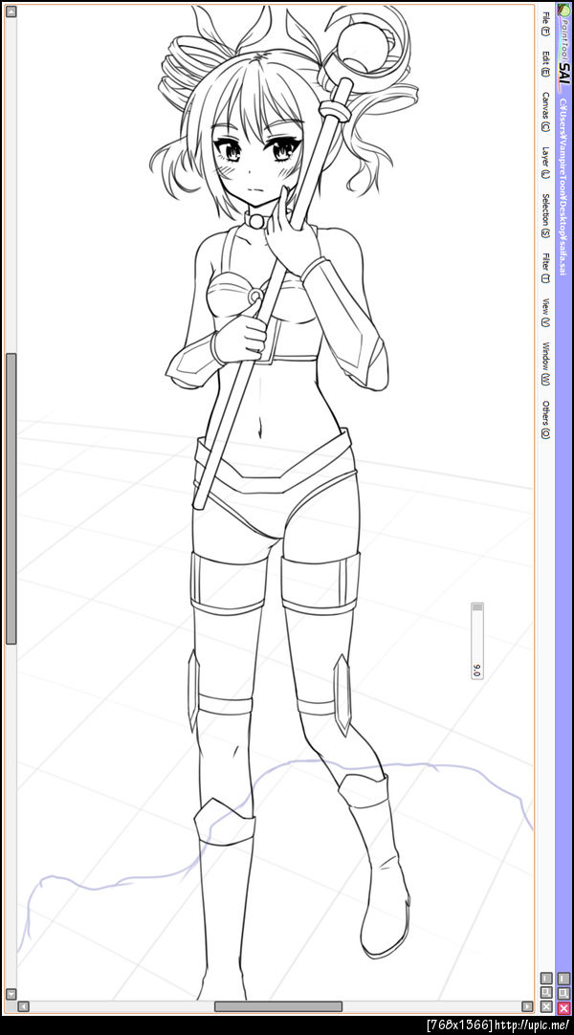Open the Filter (T) menu

coord(545,268)
